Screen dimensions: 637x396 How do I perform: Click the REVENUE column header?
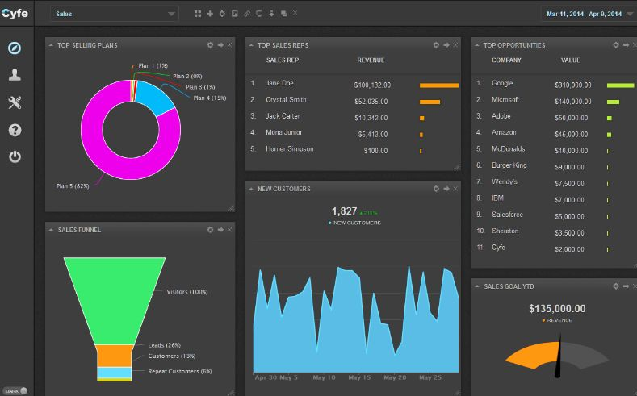tap(371, 60)
